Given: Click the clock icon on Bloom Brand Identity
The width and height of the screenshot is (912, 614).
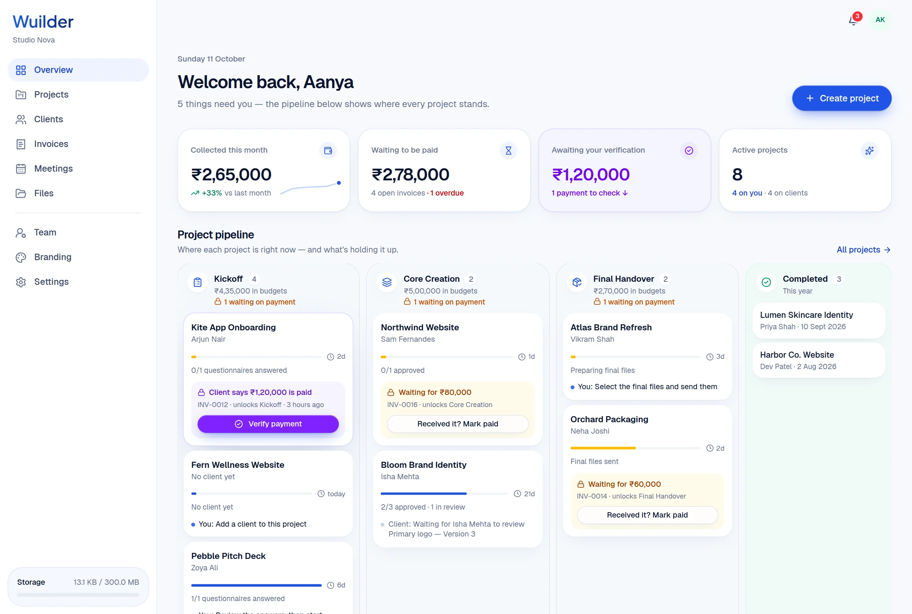Looking at the screenshot, I should pos(517,494).
